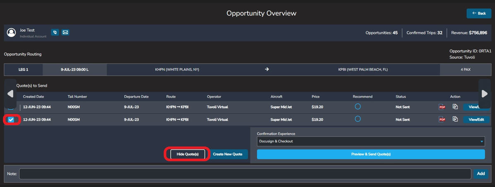Click the copy quote icon in first row
This screenshot has width=495, height=187.
(x=455, y=107)
